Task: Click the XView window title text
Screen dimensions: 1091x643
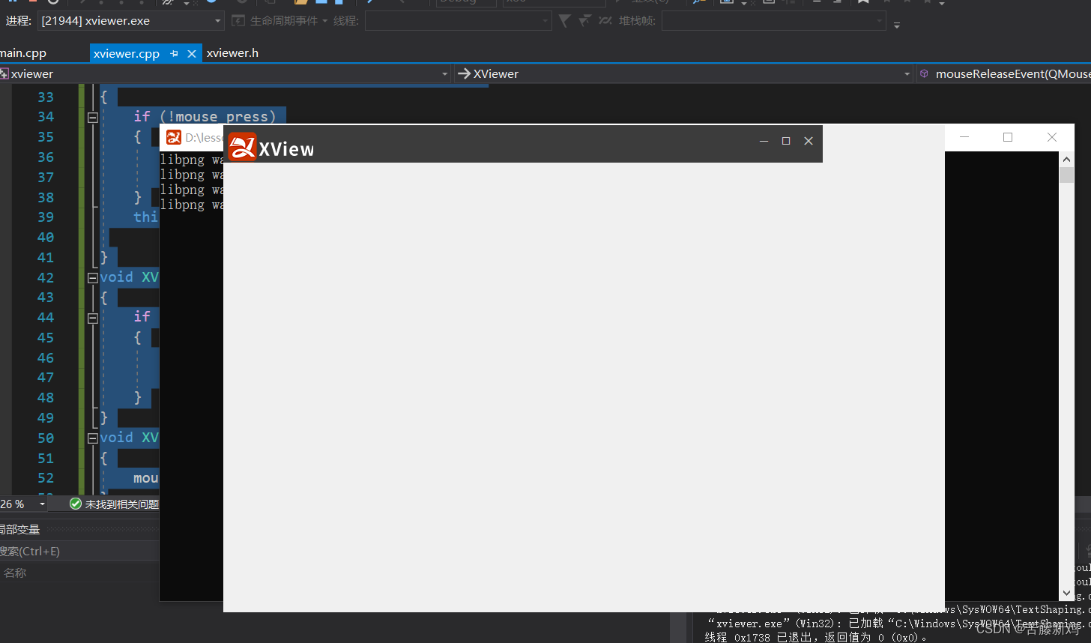Action: [286, 149]
